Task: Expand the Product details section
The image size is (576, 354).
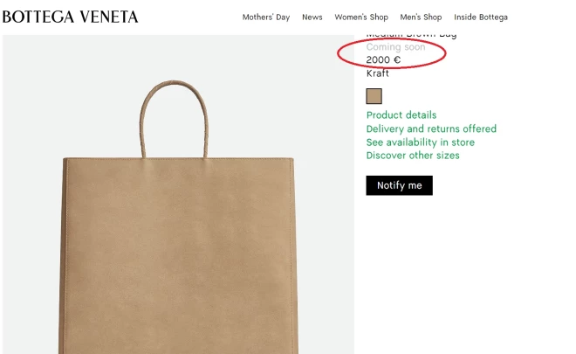Action: 401,115
